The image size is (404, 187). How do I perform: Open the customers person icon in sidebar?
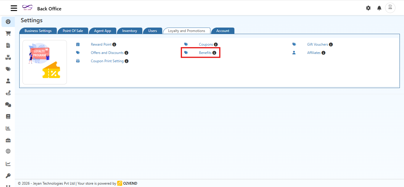point(8,81)
